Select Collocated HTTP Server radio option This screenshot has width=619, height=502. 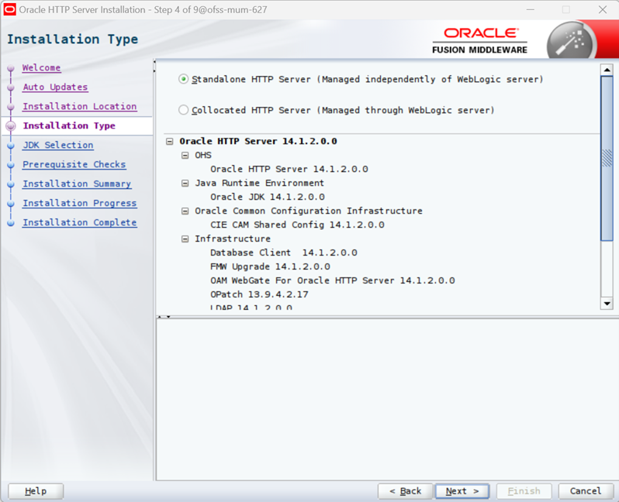click(x=183, y=110)
